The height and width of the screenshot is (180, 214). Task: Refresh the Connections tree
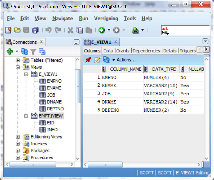tap(24, 51)
